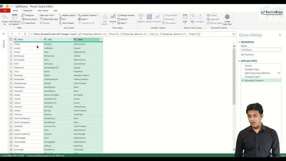The image size is (286, 161).
Task: Open the Move dropdown
Action: [x=83, y=19]
